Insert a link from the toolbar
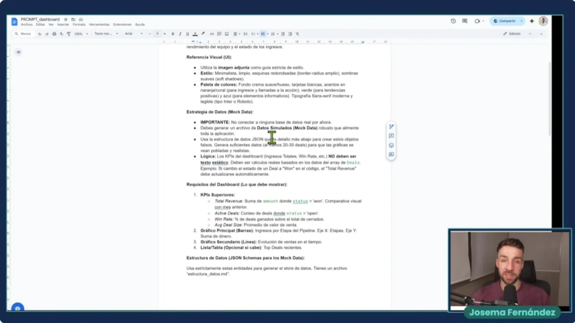 click(212, 34)
